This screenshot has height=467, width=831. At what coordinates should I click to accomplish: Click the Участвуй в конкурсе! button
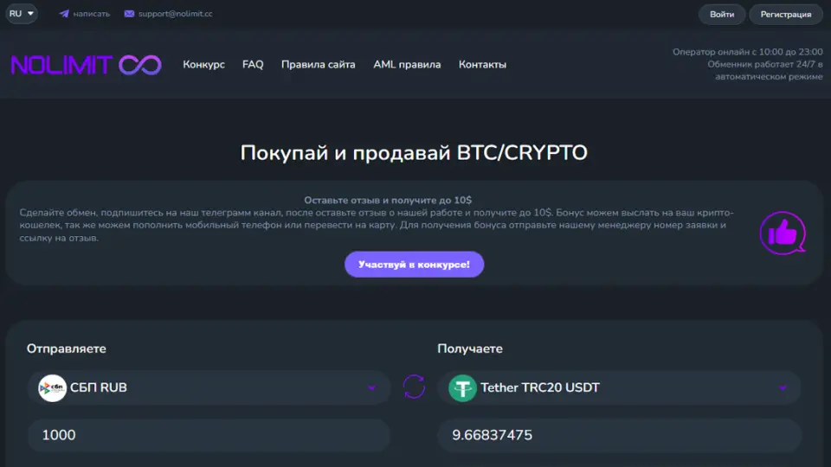click(x=414, y=265)
